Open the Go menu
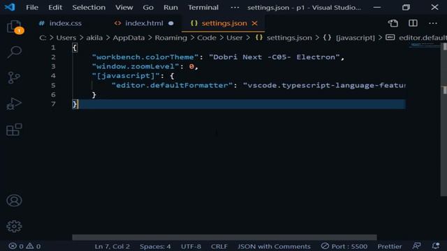This screenshot has height=251, width=447. 148,8
